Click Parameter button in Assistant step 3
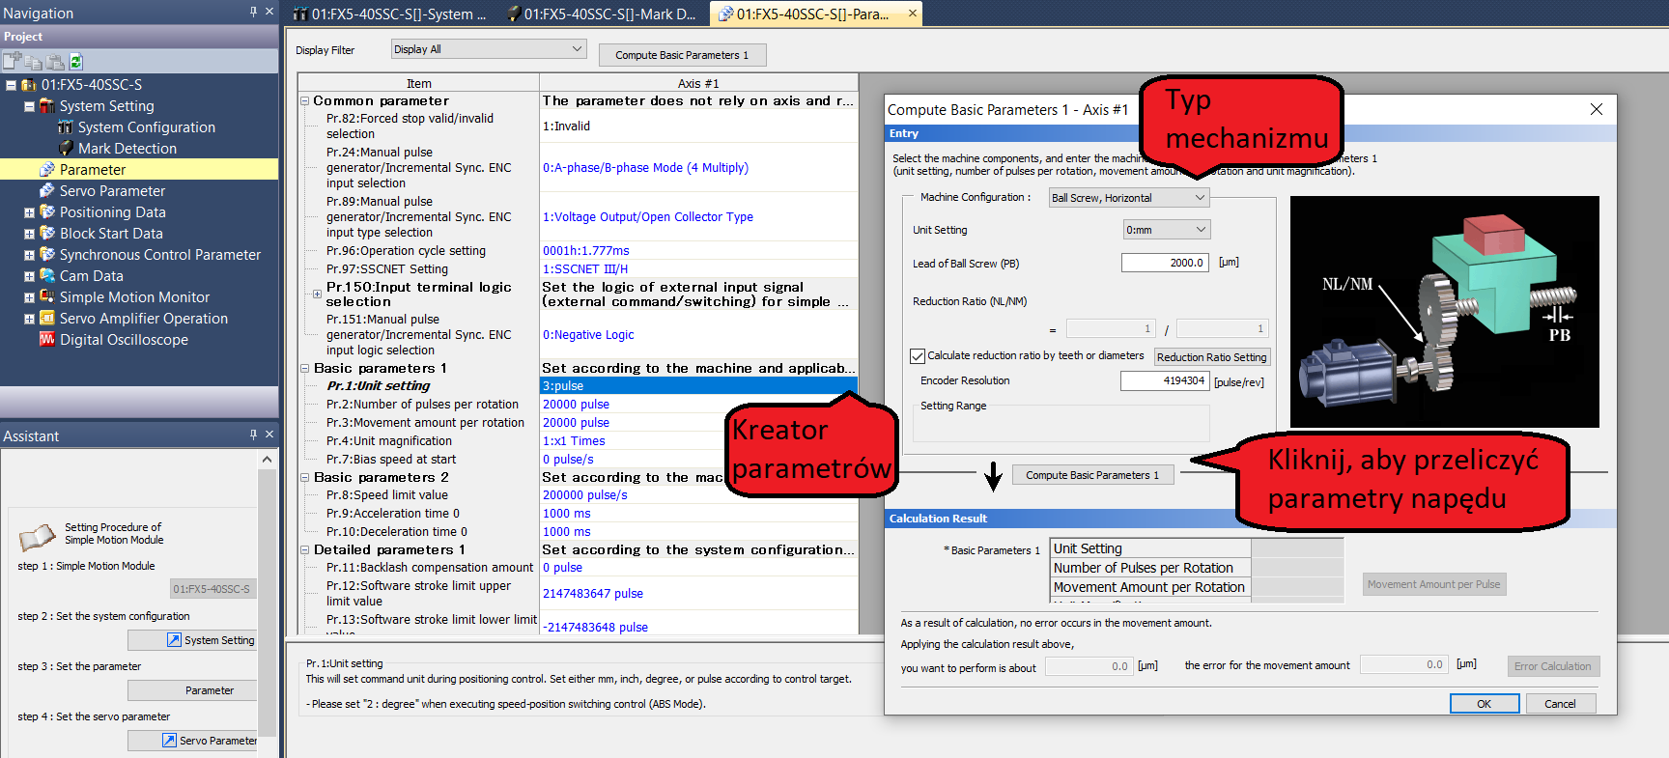 pos(192,690)
